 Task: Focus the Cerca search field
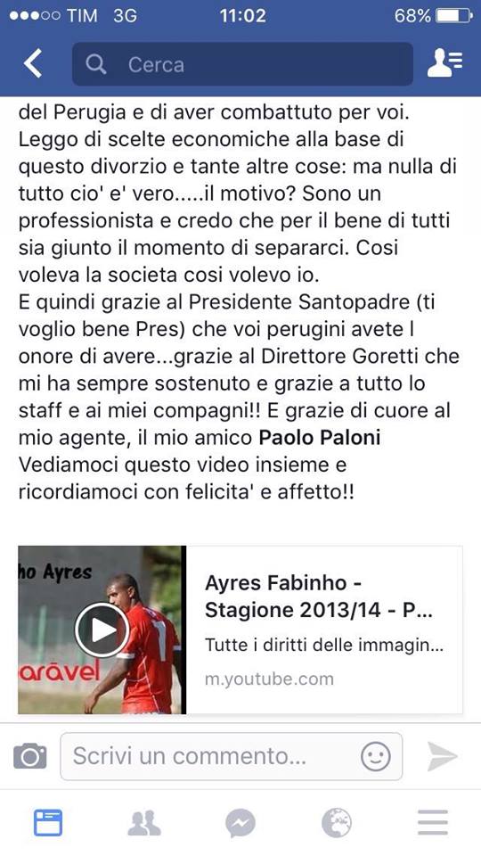[242, 64]
